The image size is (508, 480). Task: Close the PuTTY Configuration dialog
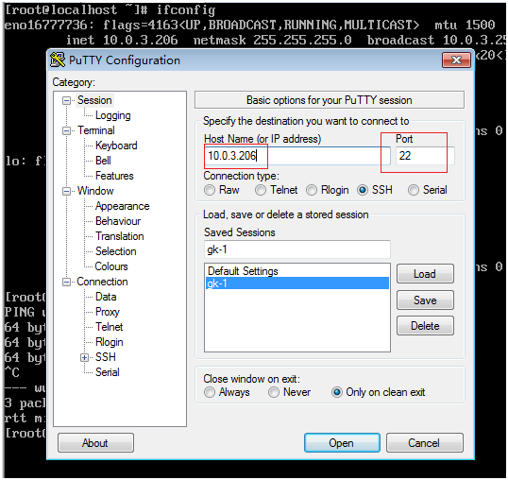[456, 60]
